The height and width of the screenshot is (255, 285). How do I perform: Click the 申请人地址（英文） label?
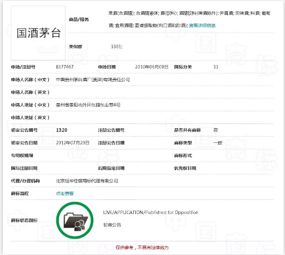(x=30, y=118)
